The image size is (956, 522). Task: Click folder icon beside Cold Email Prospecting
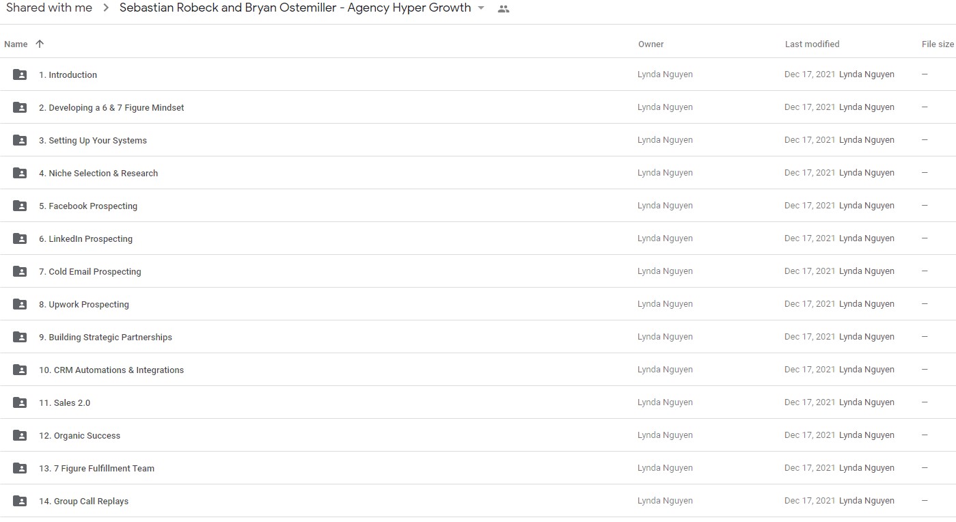[x=20, y=271]
